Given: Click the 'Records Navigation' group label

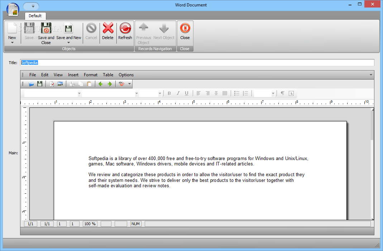Looking at the screenshot, I should tap(155, 49).
